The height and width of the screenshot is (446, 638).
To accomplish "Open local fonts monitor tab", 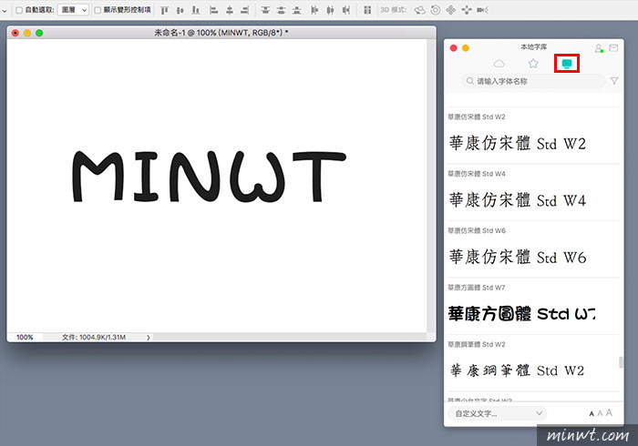I will 567,64.
